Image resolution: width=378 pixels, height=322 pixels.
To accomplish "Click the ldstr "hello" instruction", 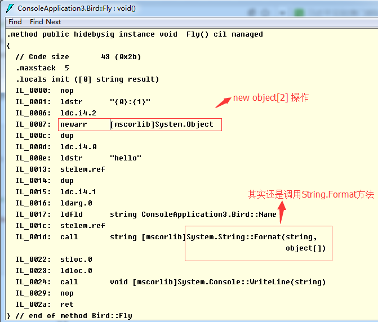I will (79, 158).
